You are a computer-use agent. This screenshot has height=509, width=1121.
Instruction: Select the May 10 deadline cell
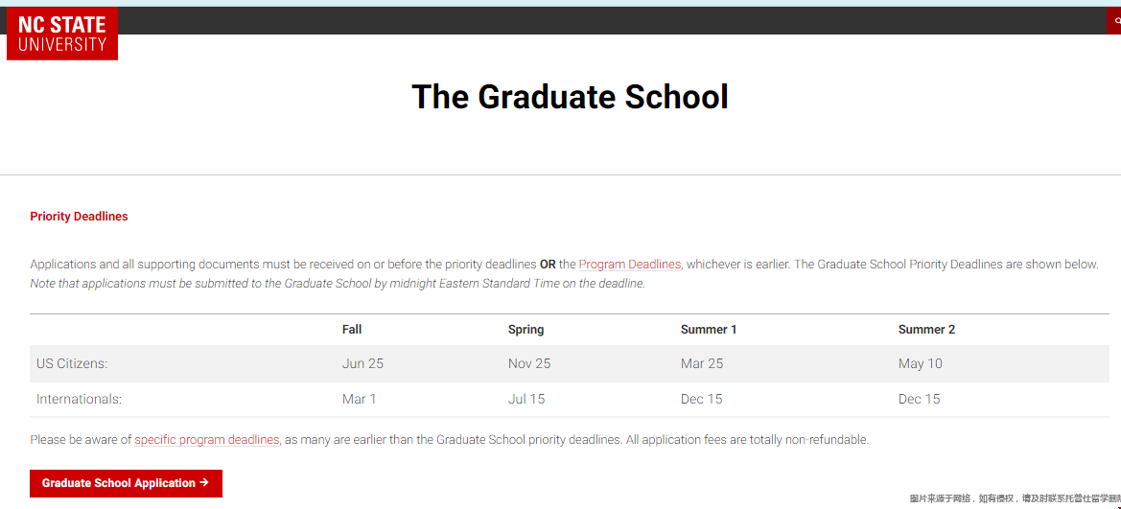pyautogui.click(x=920, y=364)
